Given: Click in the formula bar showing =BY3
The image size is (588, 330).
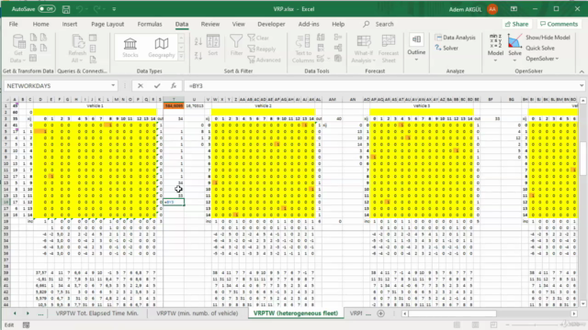Looking at the screenshot, I should coord(380,85).
